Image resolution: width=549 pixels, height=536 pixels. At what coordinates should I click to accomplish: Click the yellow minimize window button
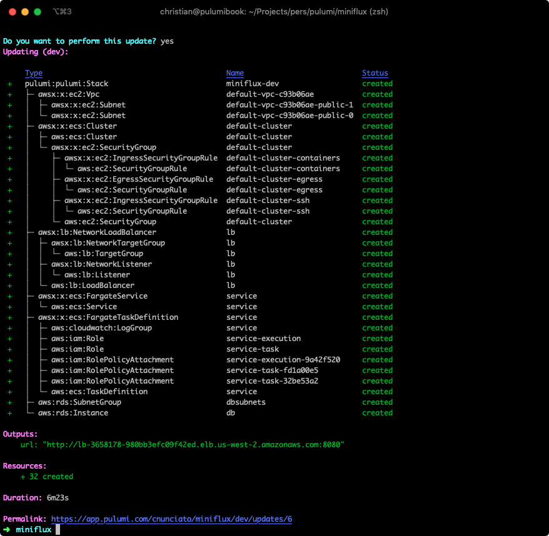[x=25, y=12]
